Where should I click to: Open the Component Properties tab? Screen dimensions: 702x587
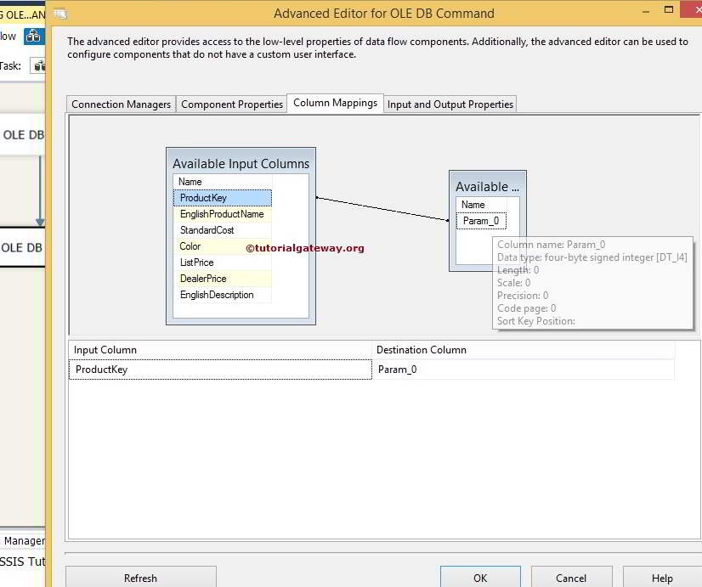coord(231,104)
